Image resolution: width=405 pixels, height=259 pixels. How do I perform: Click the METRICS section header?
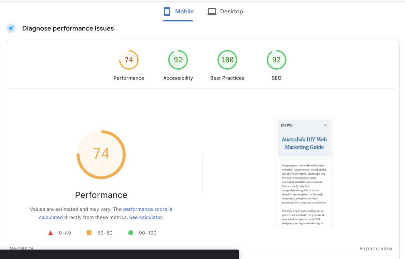click(21, 248)
